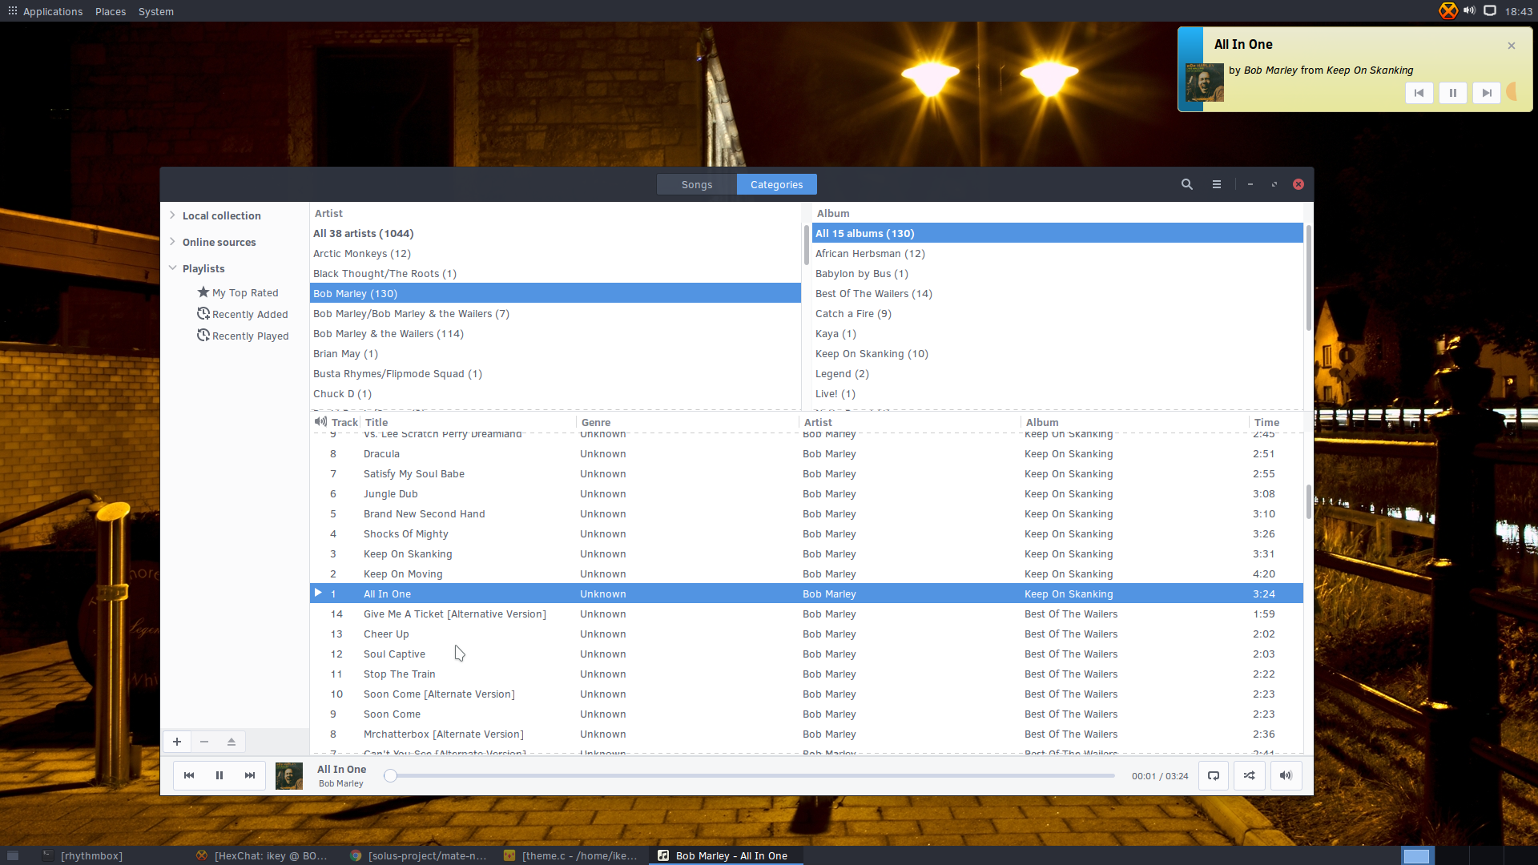Click the album art thumbnail in player bar

[289, 775]
